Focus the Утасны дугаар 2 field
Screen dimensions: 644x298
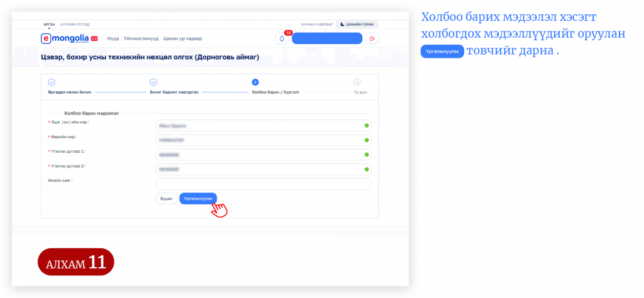pos(264,169)
